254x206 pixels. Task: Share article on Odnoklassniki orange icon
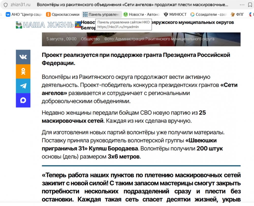pos(23,72)
